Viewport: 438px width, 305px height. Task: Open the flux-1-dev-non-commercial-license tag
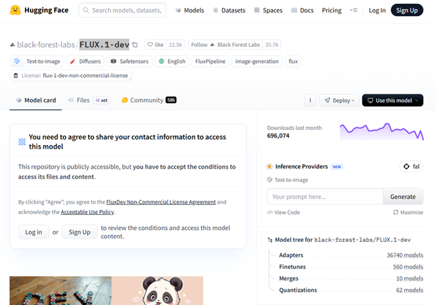71,76
